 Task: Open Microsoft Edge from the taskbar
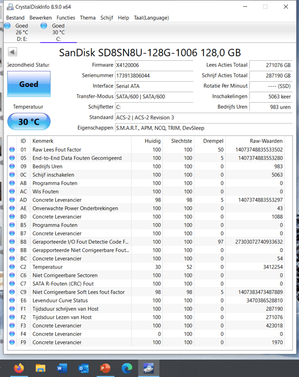(126, 368)
